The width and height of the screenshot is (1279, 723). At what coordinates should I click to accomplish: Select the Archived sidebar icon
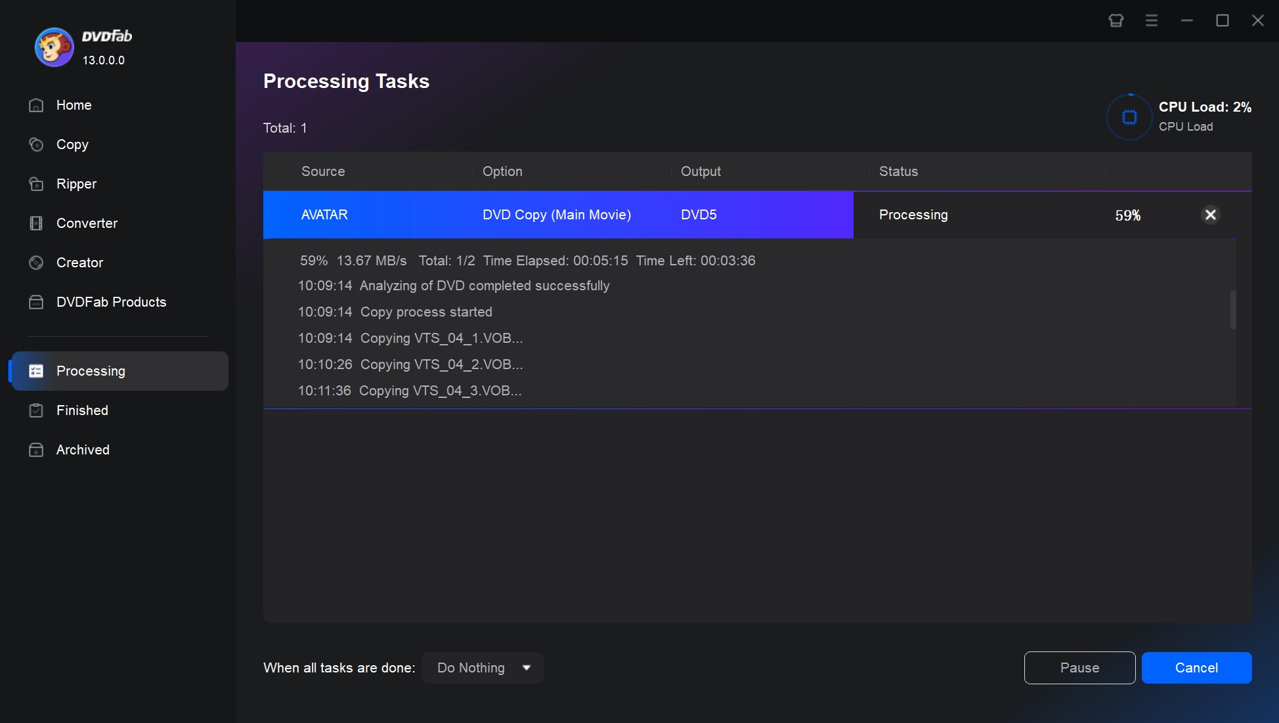36,449
